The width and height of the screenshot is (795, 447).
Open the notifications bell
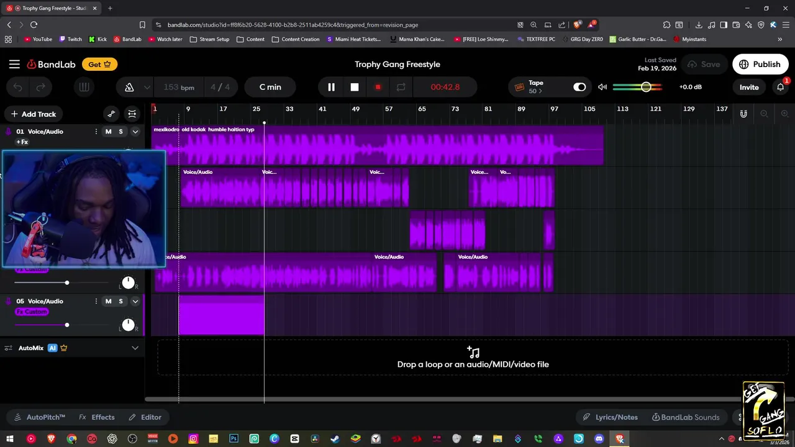(781, 87)
